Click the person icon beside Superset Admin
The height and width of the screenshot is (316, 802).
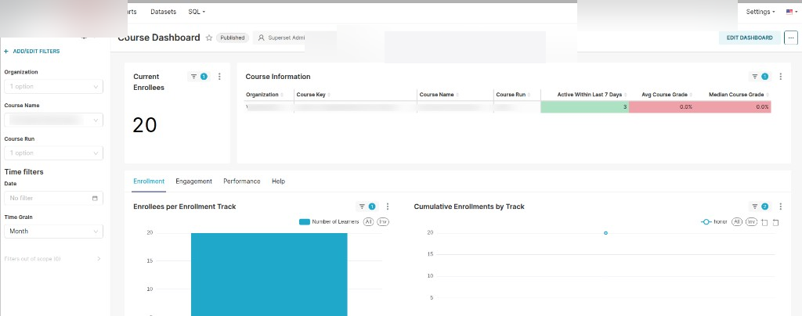[x=262, y=38]
